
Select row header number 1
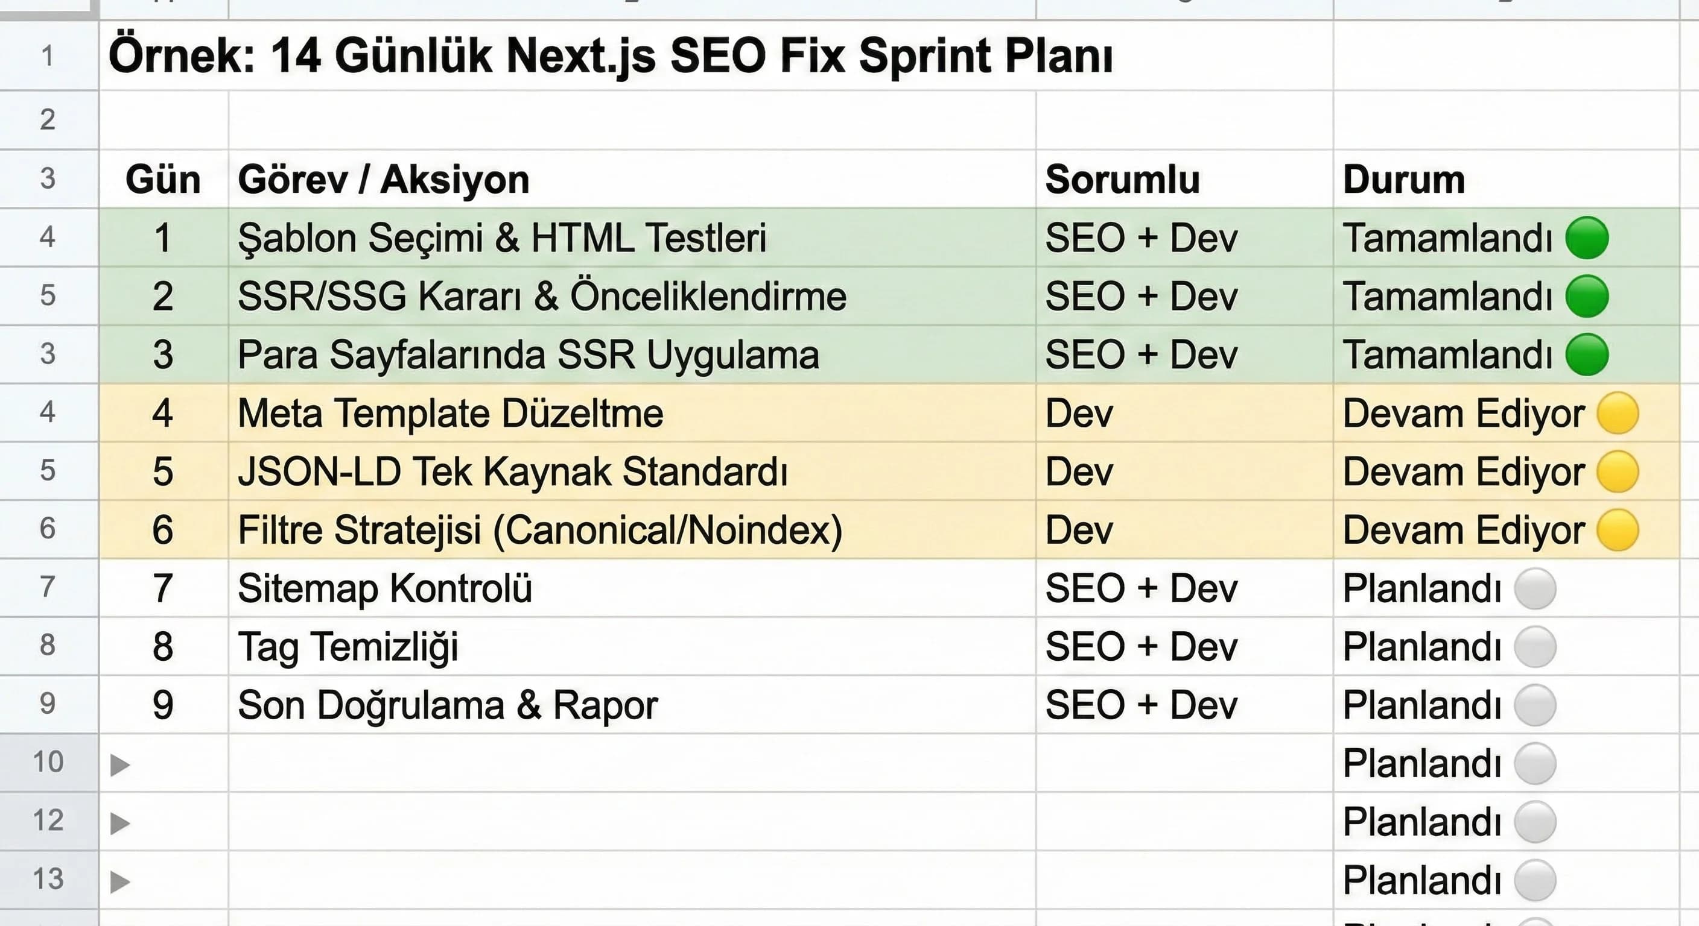click(48, 56)
